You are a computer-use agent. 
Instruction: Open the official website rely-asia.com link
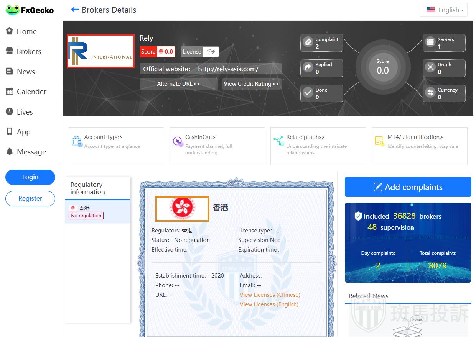(228, 69)
